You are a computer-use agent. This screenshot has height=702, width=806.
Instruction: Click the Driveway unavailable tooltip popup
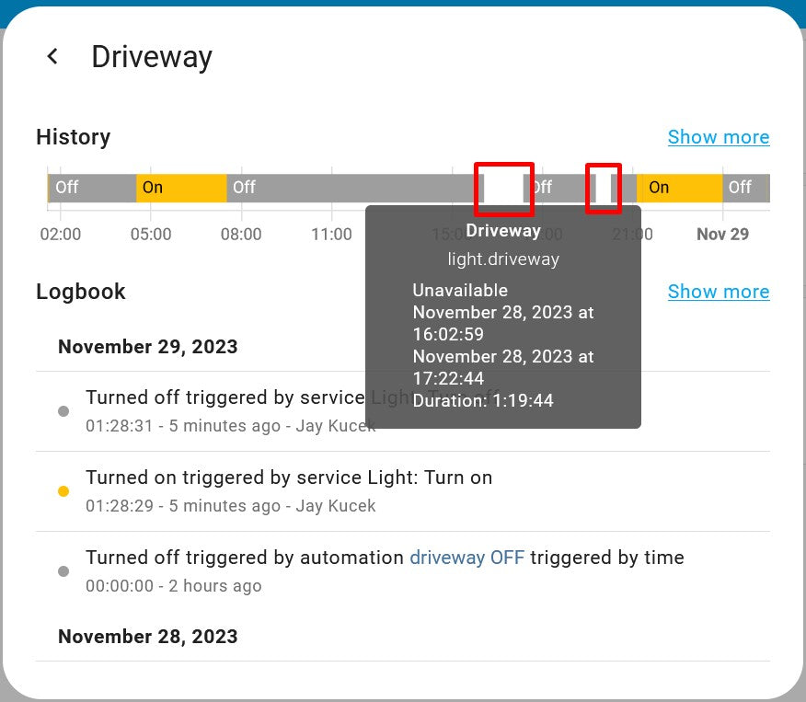[502, 317]
